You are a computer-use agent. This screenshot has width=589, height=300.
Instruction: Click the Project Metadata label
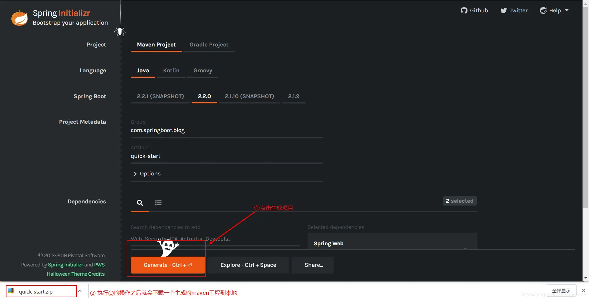(x=82, y=122)
